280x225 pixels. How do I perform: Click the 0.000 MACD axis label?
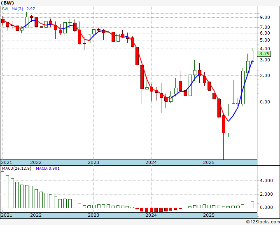pyautogui.click(x=266, y=207)
